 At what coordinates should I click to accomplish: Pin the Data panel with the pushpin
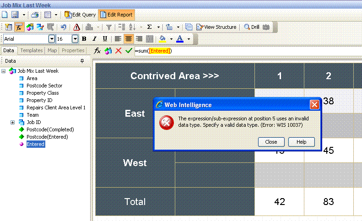pyautogui.click(x=82, y=61)
